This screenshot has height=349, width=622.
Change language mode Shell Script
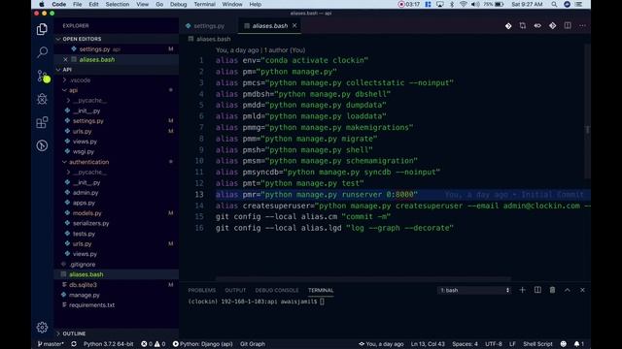click(x=537, y=344)
